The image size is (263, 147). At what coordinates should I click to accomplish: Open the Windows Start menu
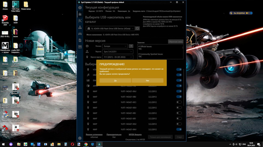[3, 144]
